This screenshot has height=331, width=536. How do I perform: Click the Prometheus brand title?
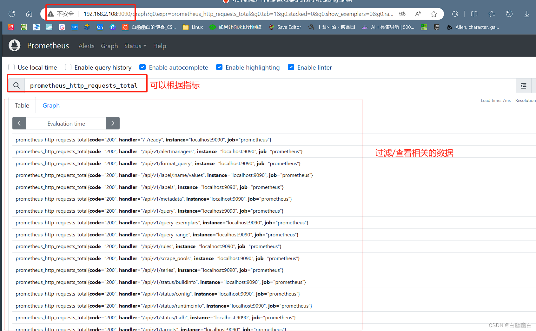[x=48, y=46]
